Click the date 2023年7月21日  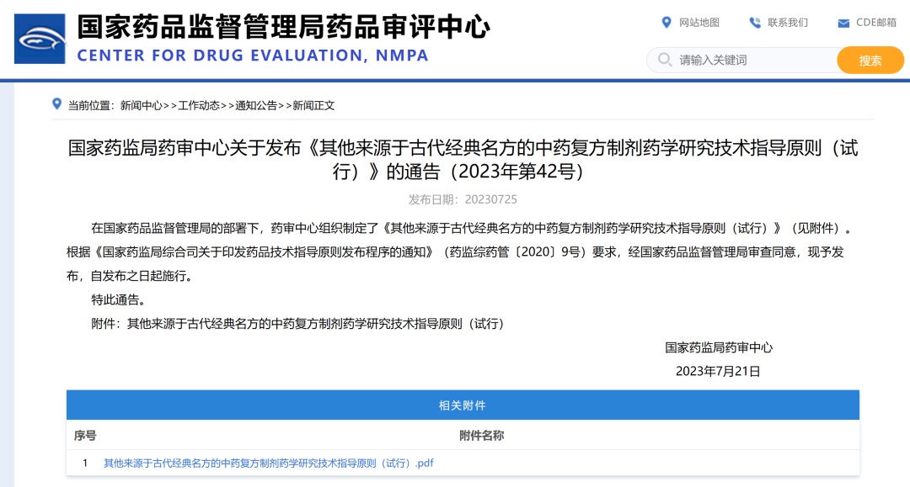(x=718, y=371)
